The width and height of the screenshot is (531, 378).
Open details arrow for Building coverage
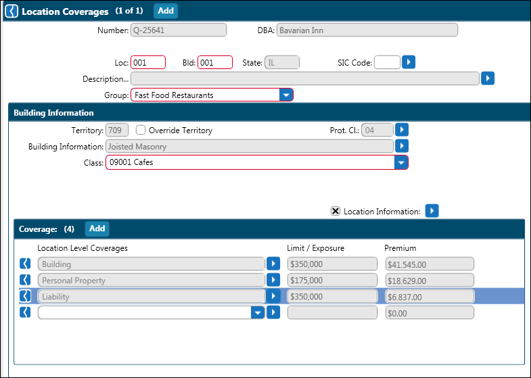pos(273,264)
